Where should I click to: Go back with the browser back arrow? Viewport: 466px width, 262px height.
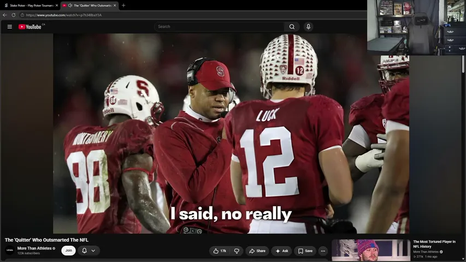(5, 15)
